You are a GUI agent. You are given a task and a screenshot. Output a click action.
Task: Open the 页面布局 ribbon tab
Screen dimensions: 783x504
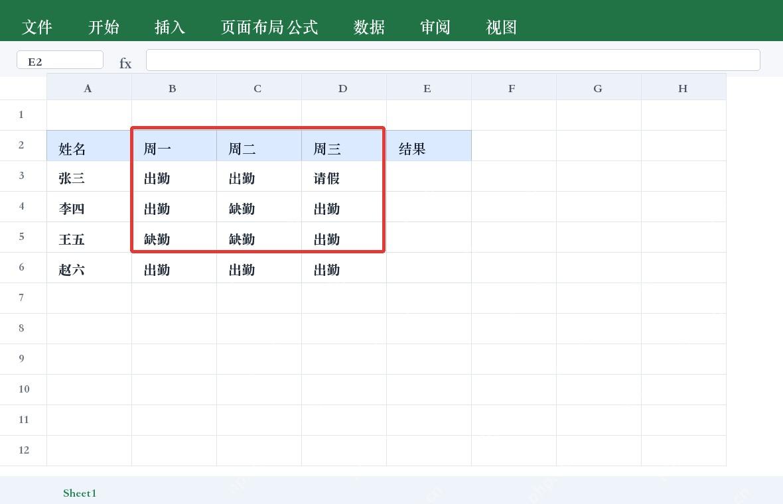point(252,27)
